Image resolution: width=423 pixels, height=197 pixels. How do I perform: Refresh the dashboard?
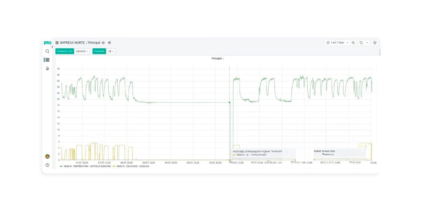pyautogui.click(x=361, y=43)
